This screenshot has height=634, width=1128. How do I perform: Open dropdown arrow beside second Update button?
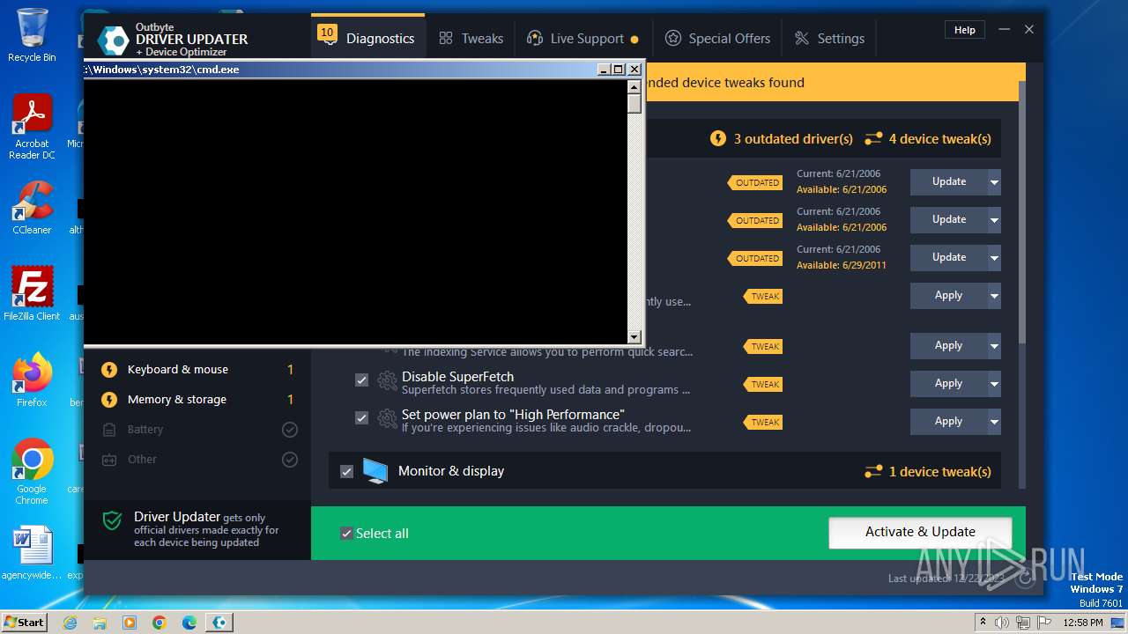pos(994,220)
